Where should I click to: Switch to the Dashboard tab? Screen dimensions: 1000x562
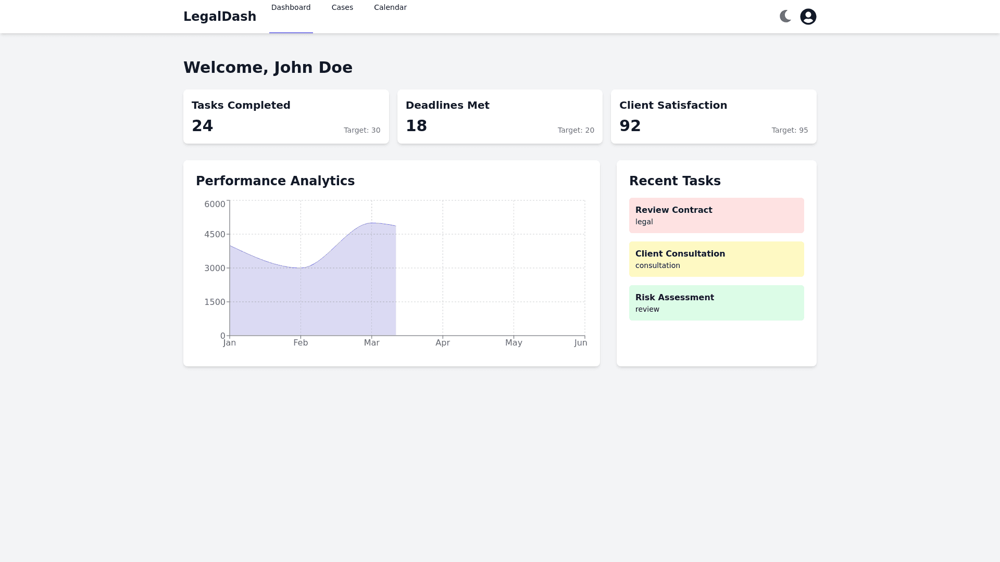point(291,8)
